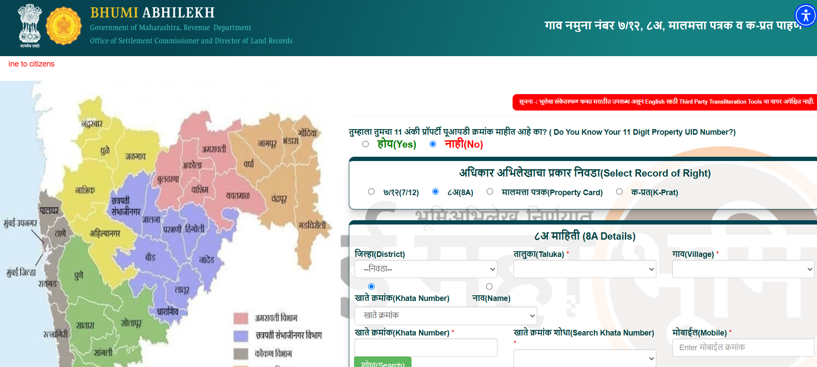Viewport: 817px width, 367px height.
Task: Focus the Khata Number text input
Action: click(x=426, y=348)
